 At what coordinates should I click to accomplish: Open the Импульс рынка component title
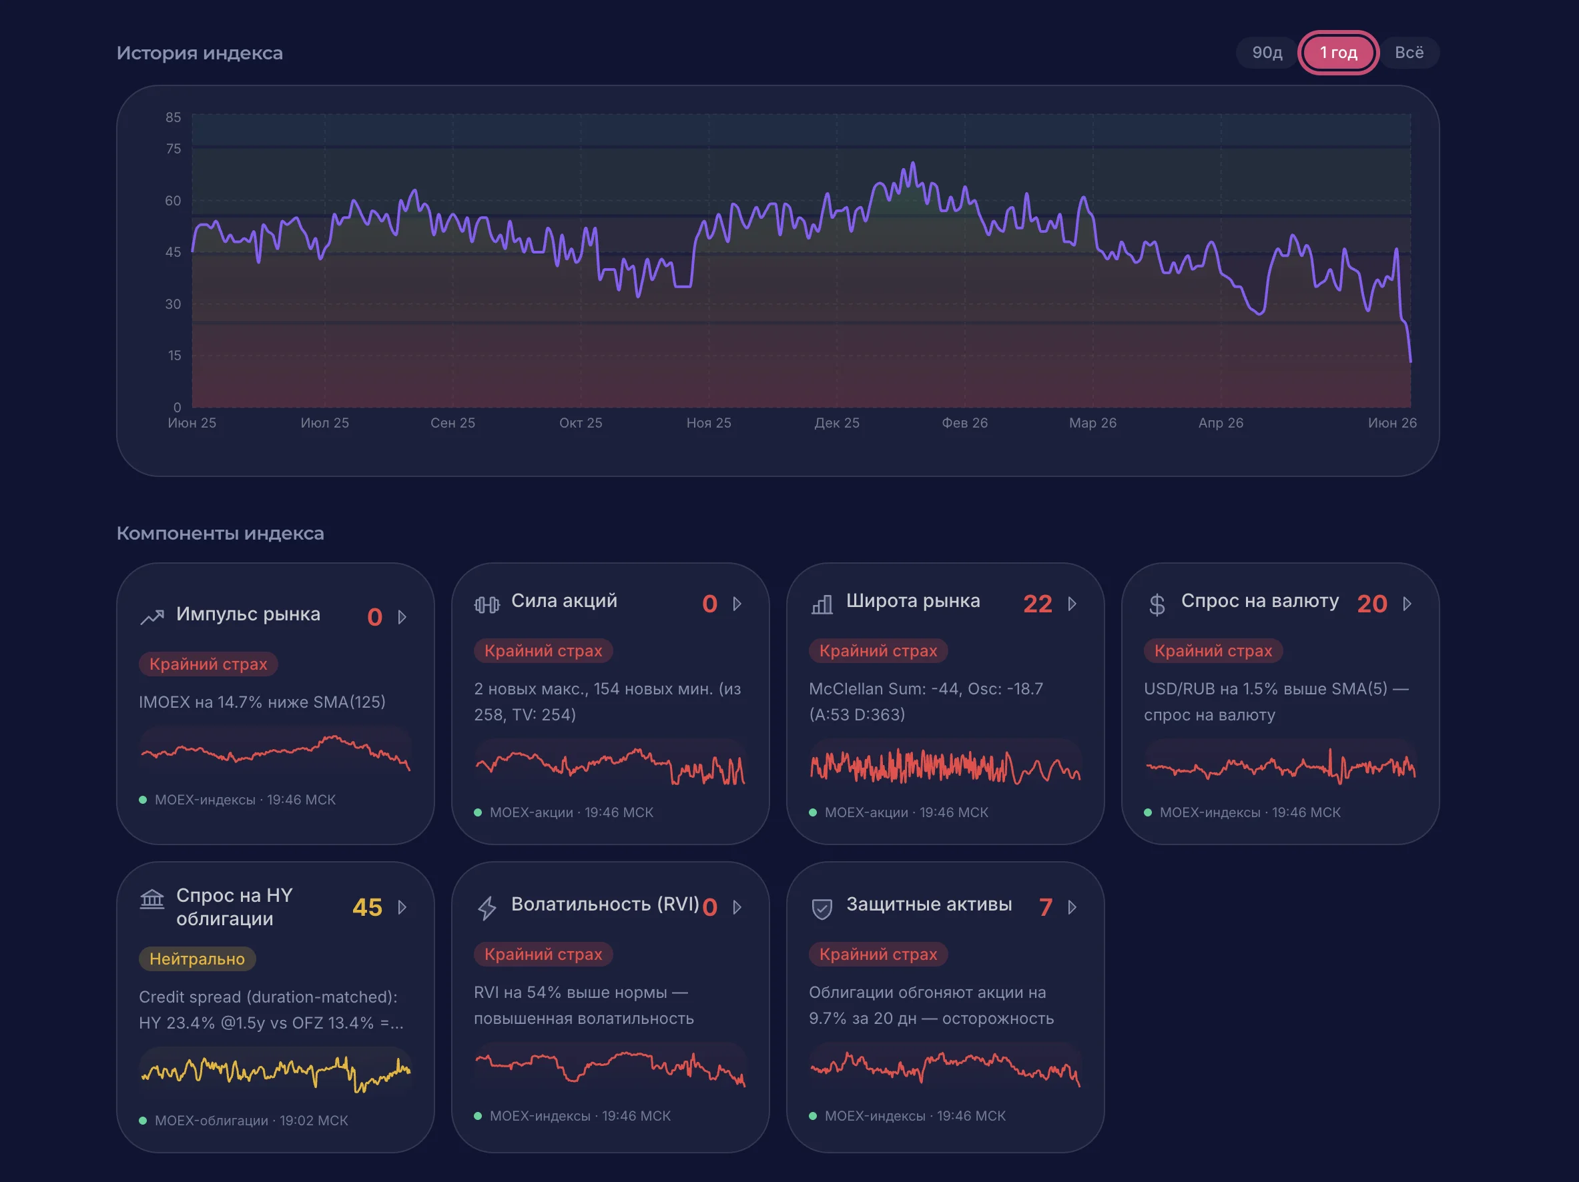pyautogui.click(x=248, y=614)
